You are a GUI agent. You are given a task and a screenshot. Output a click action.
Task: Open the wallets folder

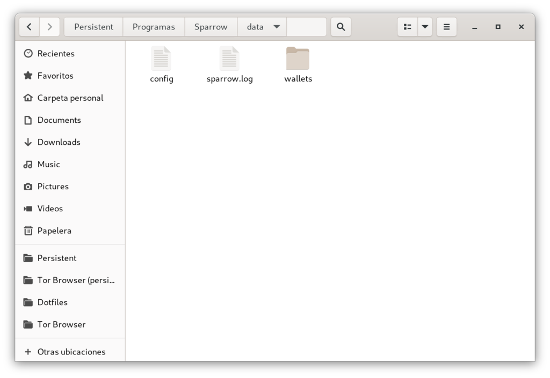coord(298,59)
